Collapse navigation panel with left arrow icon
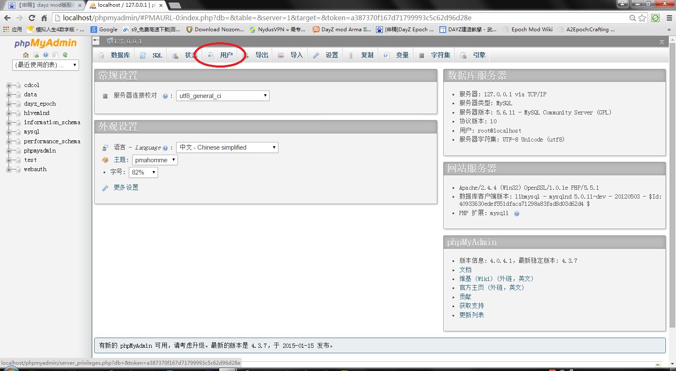 (x=96, y=41)
